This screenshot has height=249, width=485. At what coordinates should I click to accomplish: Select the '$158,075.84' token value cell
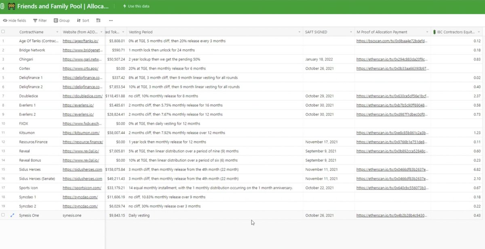(116, 169)
